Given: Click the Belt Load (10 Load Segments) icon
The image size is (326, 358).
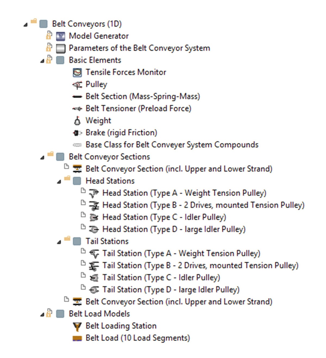Looking at the screenshot, I should (x=77, y=338).
